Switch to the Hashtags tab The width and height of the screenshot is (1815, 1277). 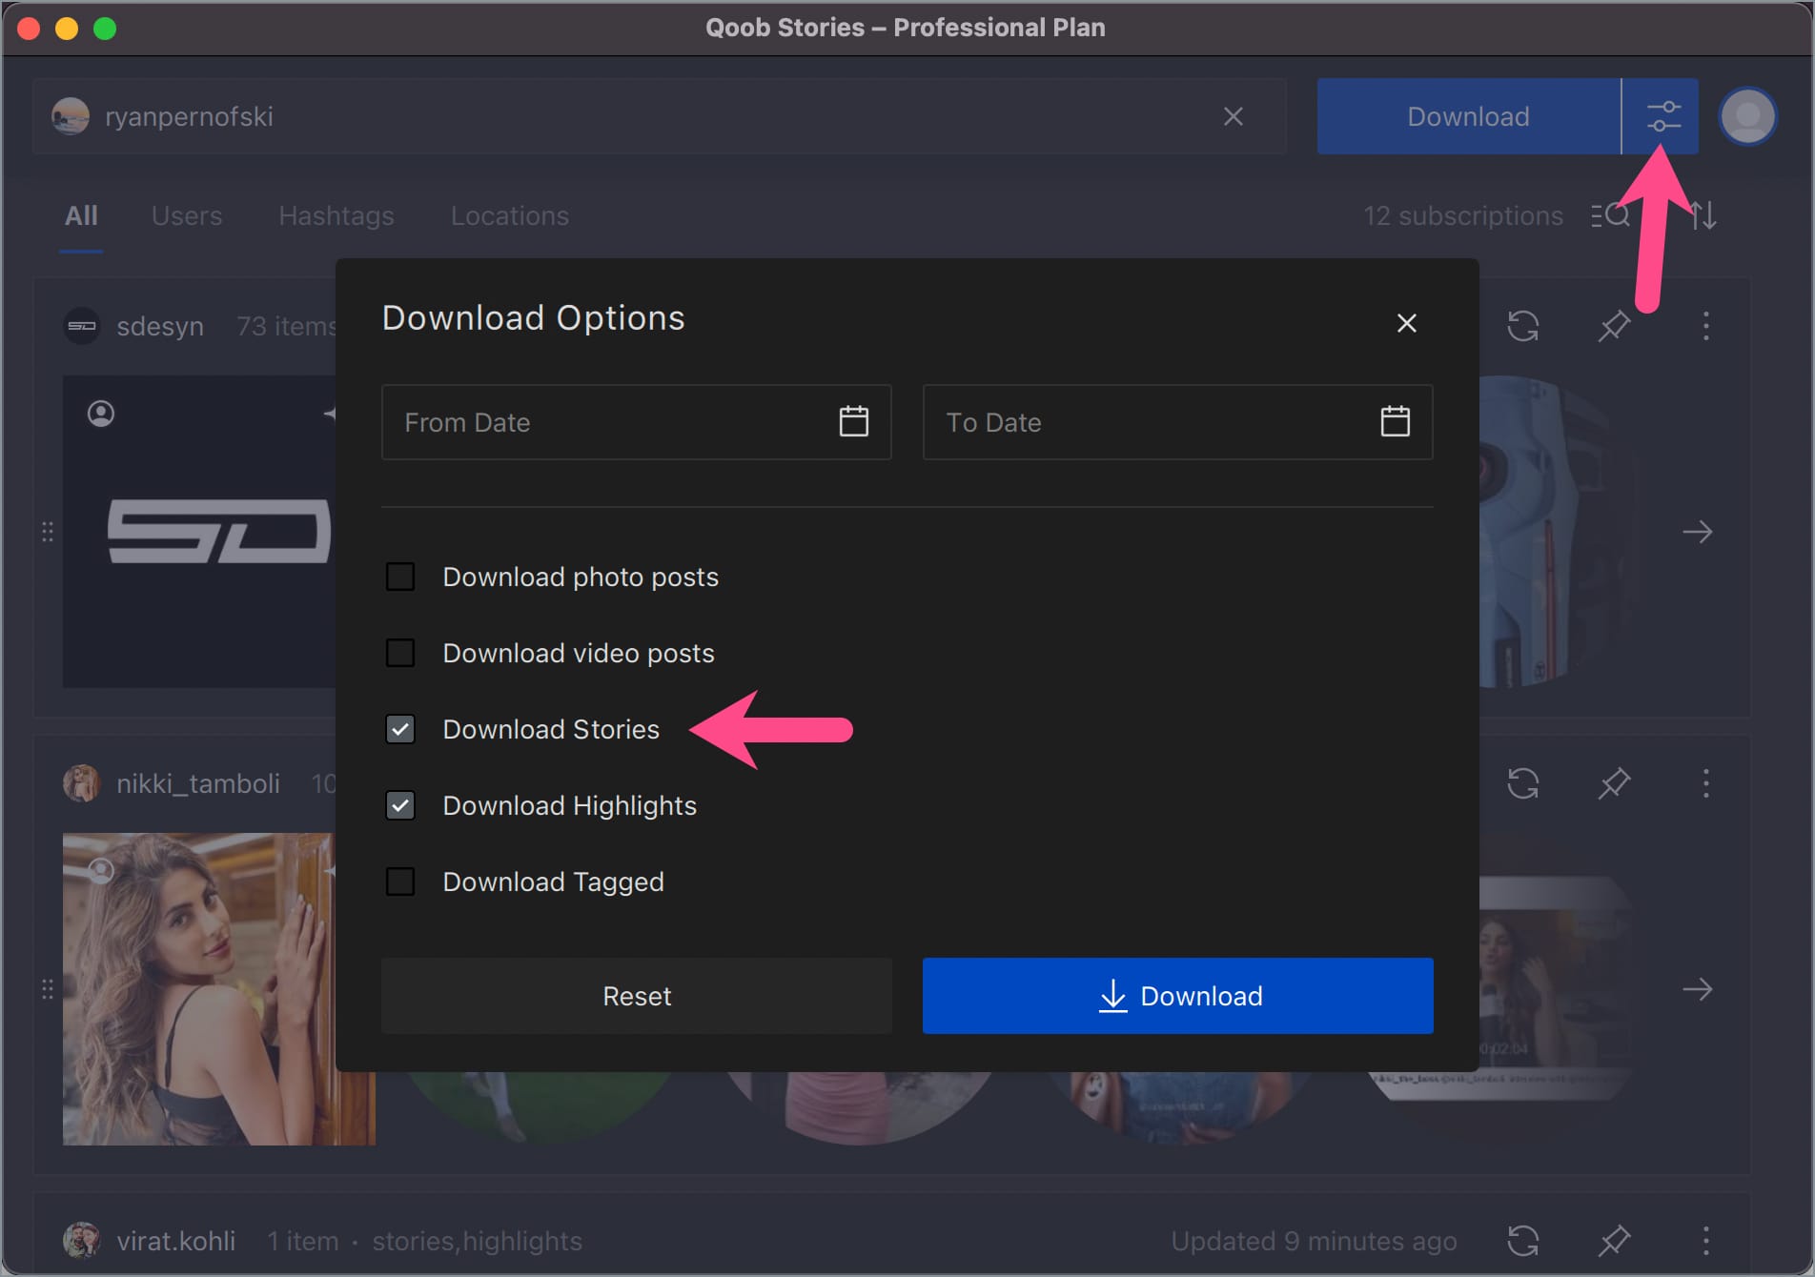click(x=336, y=215)
